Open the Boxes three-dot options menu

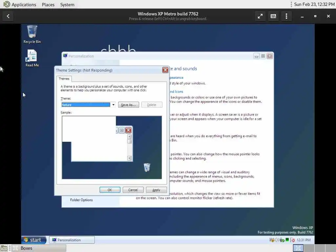286,16
